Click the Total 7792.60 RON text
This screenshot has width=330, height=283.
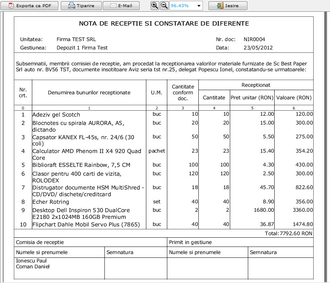point(288,234)
